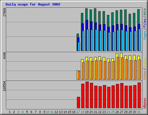This screenshot has height=115, width=148.
Task: Select day 18 on the date axis
Action: [x=82, y=112]
